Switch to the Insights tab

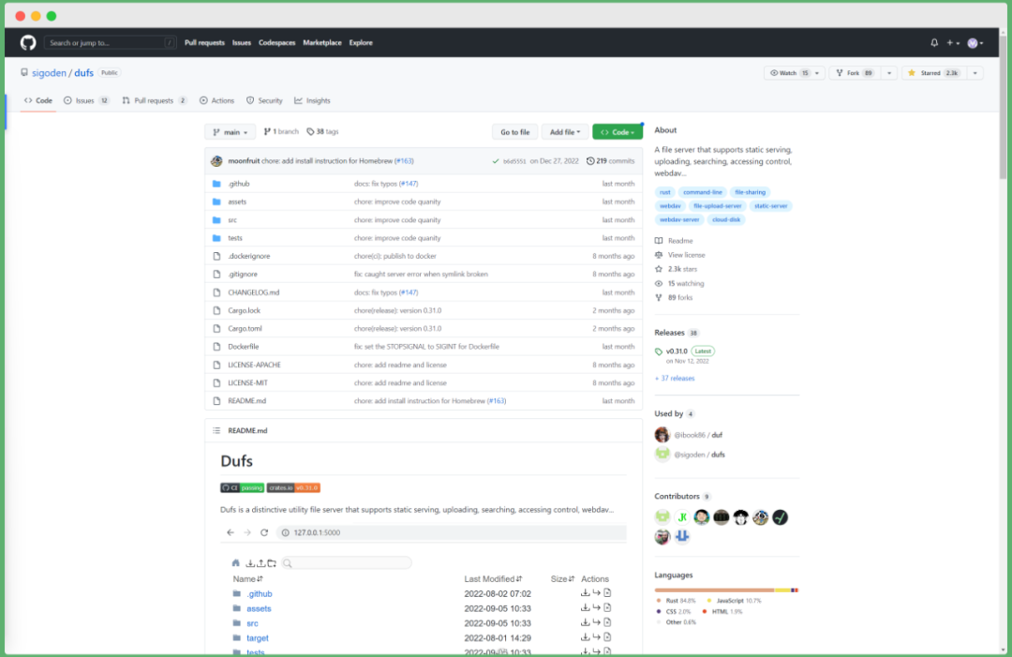312,100
